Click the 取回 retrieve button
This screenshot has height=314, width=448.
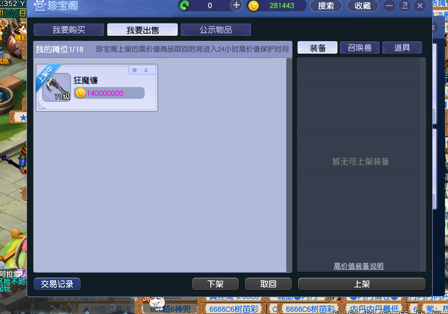tap(268, 284)
